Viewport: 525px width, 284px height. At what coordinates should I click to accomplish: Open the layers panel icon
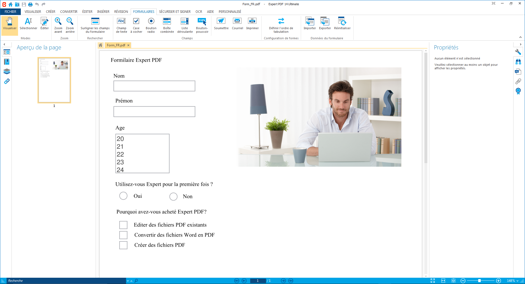click(7, 71)
